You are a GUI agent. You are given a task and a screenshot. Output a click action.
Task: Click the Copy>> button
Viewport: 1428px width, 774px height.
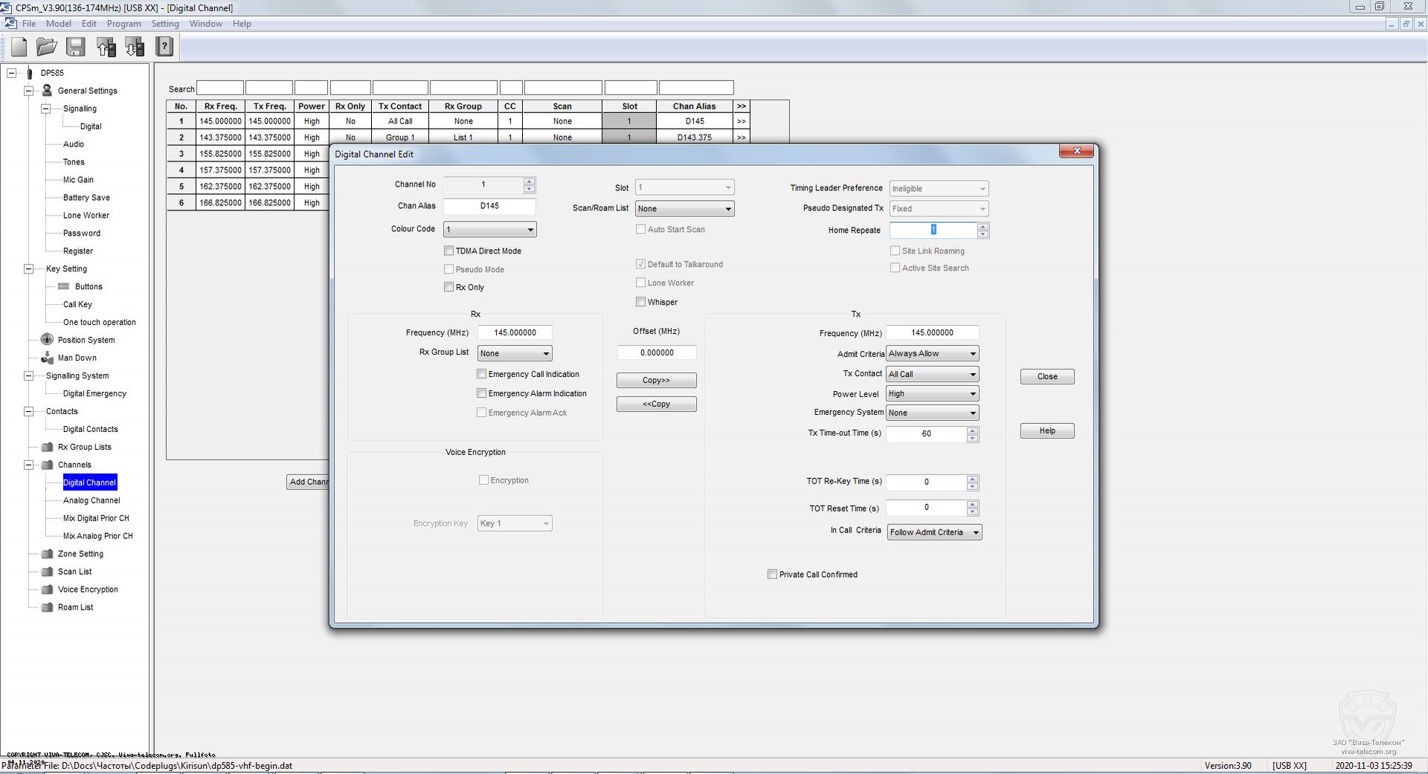656,381
